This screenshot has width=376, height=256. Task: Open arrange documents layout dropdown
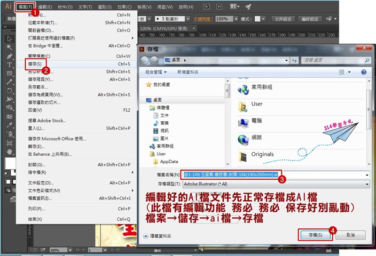(x=235, y=7)
